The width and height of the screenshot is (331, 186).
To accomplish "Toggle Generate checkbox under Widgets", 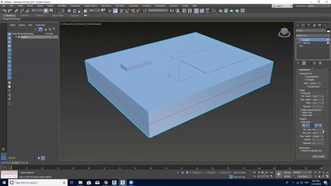I will pyautogui.click(x=301, y=122).
